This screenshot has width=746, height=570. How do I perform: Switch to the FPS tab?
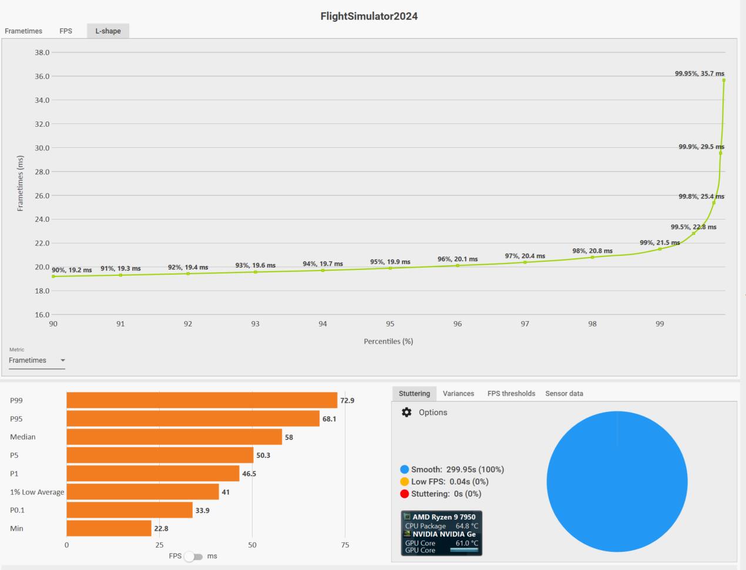click(66, 31)
